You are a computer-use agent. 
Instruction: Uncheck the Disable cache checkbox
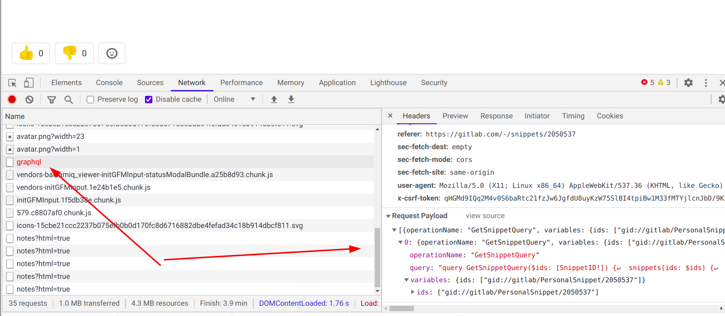tap(149, 99)
